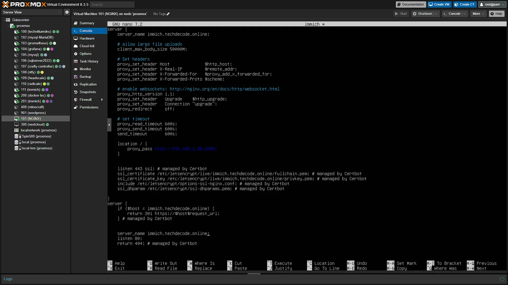508x285 pixels.
Task: Open the Task History tab
Action: [x=89, y=61]
